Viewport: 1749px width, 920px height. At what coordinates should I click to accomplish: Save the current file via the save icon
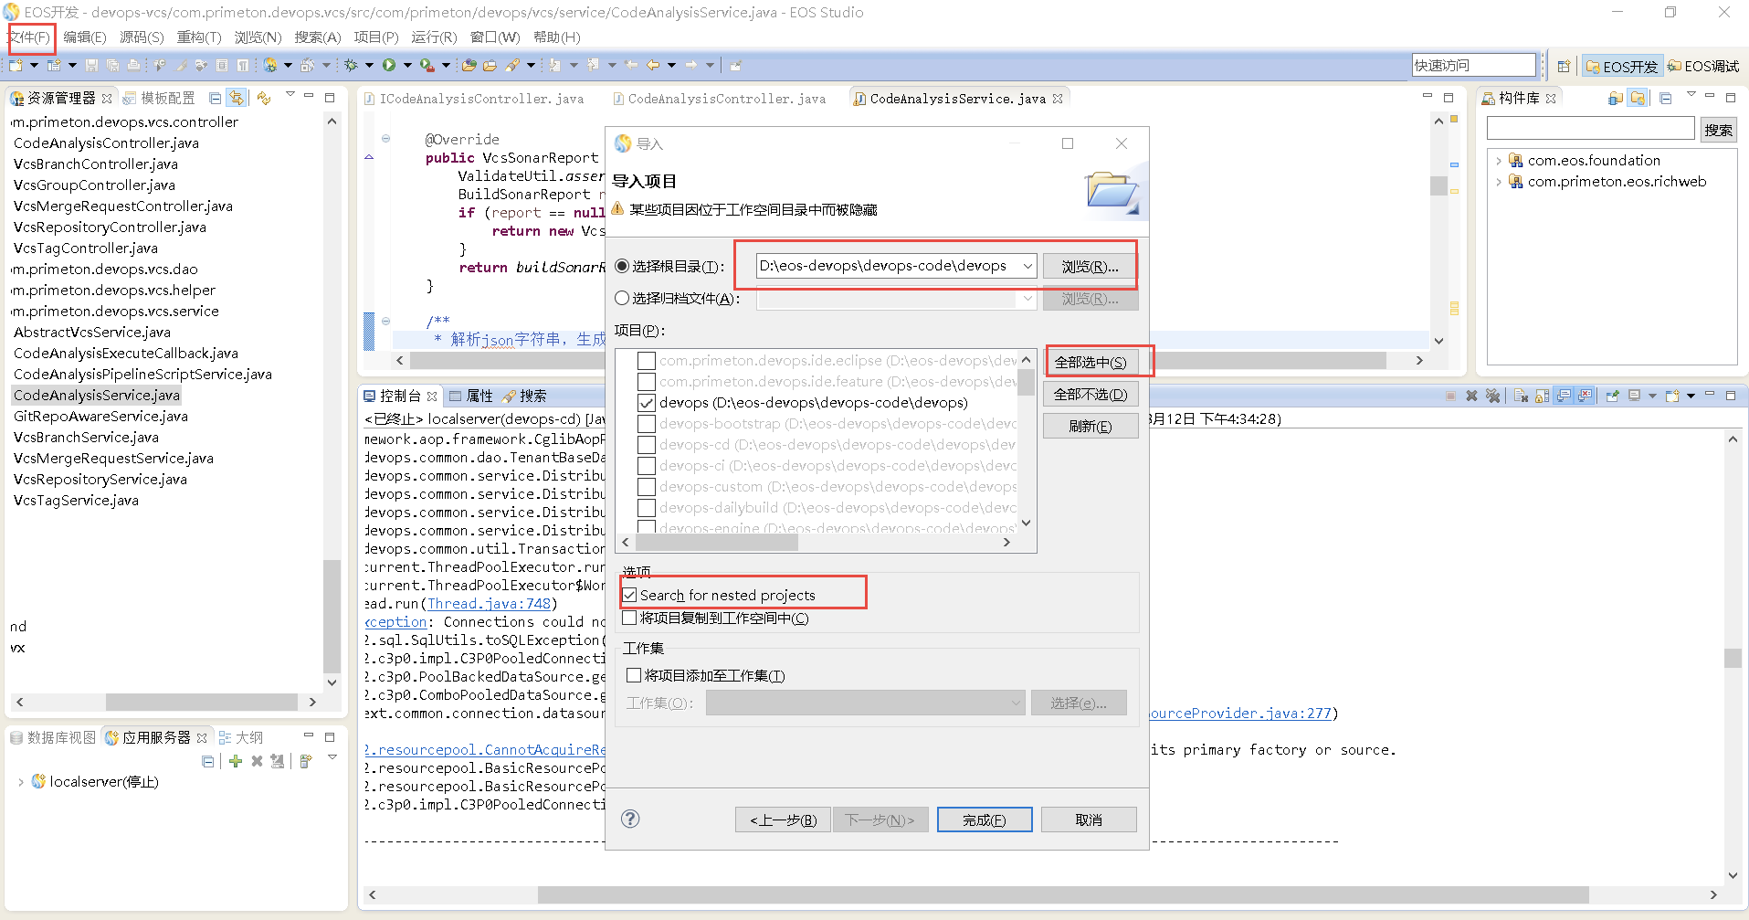[x=92, y=64]
